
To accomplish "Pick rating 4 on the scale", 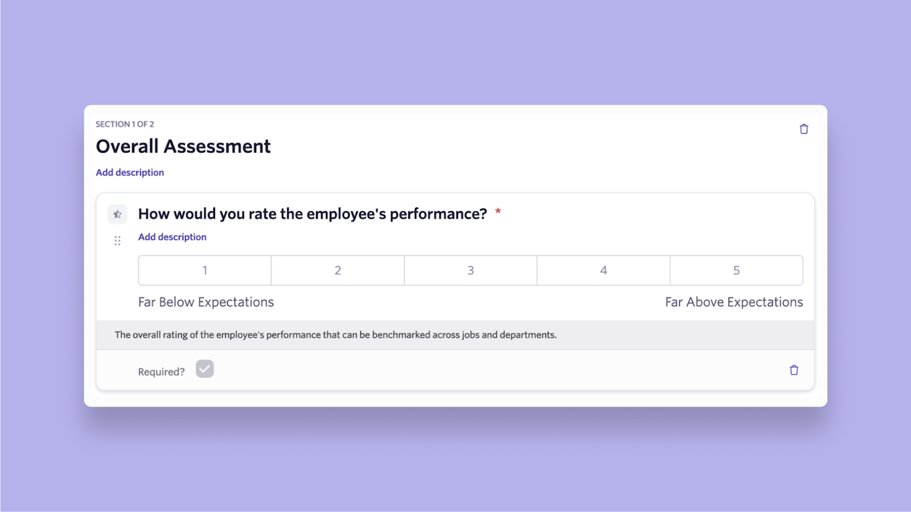I will [604, 270].
